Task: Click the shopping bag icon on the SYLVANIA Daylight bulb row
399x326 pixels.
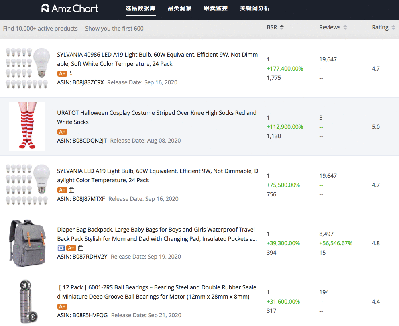Action: [72, 190]
